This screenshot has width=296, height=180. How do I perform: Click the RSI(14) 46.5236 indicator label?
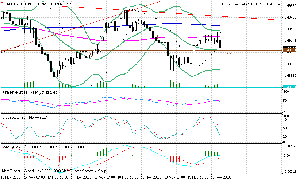pos(15,92)
